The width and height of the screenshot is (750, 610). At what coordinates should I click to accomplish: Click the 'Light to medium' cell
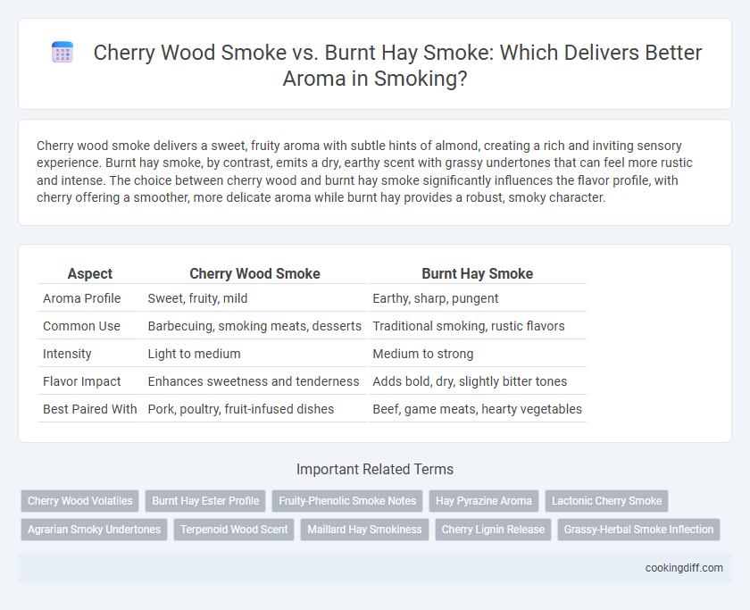(x=254, y=354)
